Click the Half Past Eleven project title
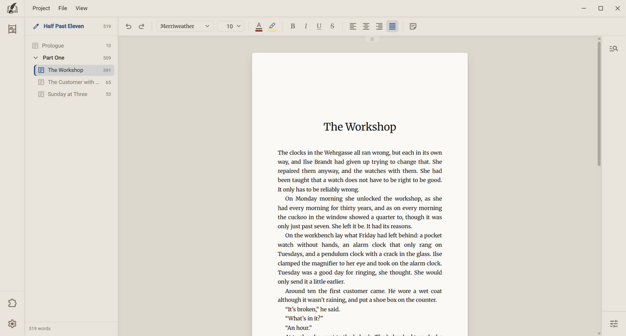 64,26
